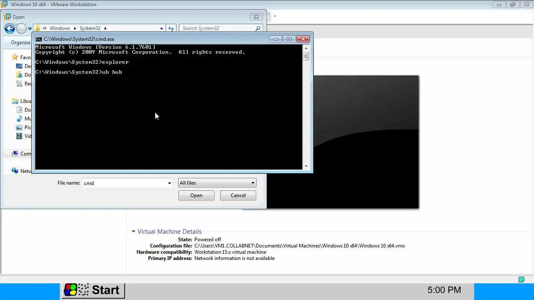Click the 5:00 PM clock

444,290
